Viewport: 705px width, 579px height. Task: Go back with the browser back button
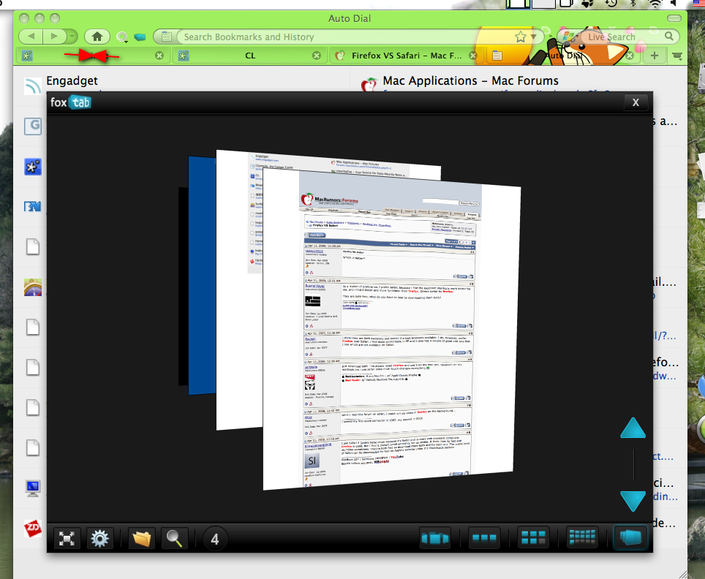[31, 37]
